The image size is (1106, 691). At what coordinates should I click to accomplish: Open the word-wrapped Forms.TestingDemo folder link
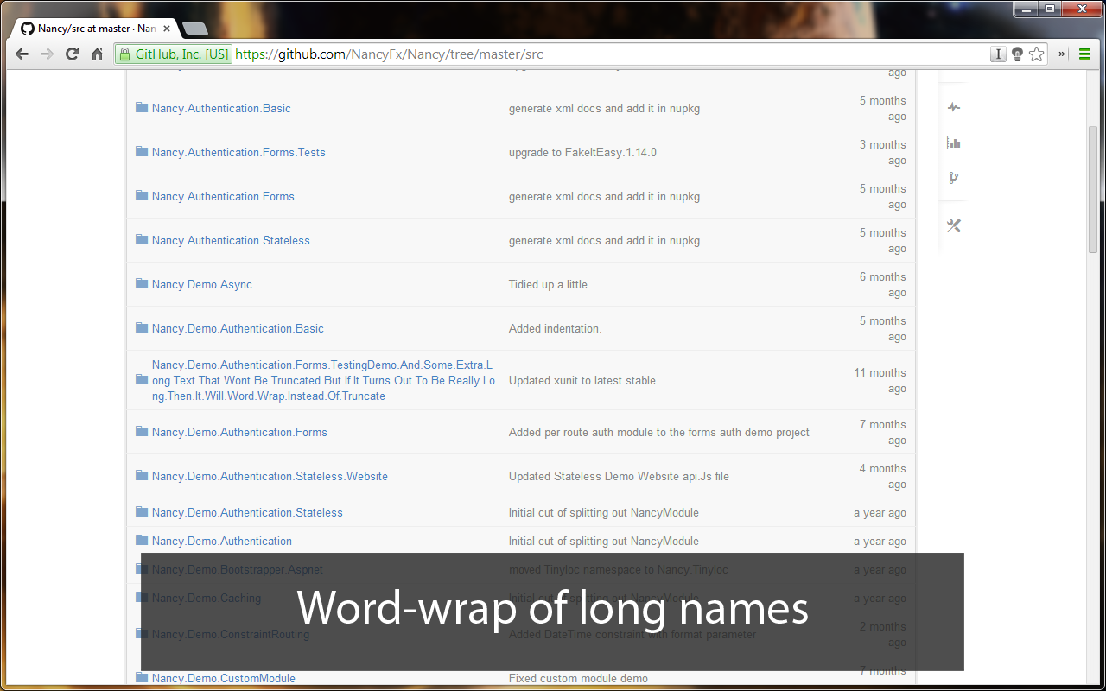[323, 380]
